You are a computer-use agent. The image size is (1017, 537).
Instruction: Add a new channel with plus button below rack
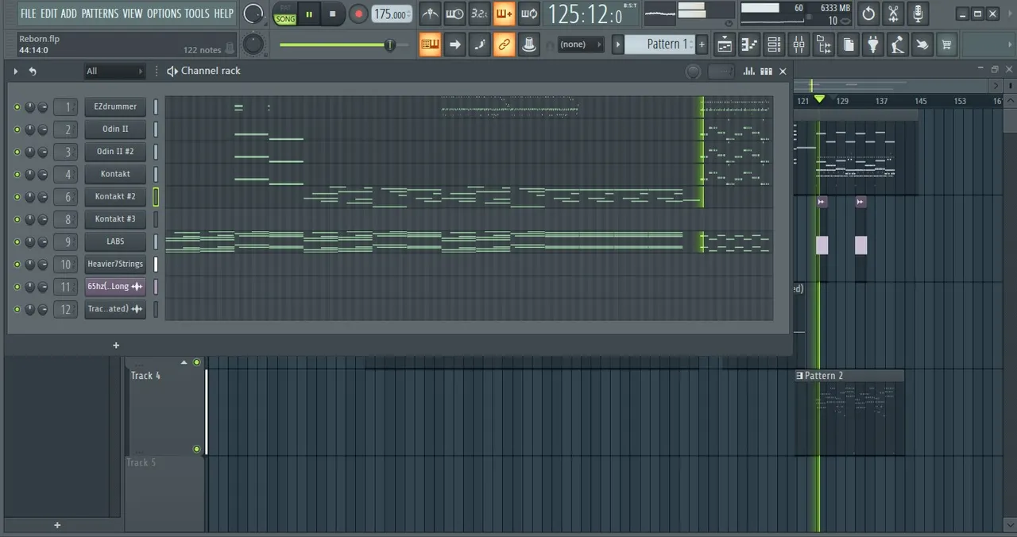pos(116,345)
